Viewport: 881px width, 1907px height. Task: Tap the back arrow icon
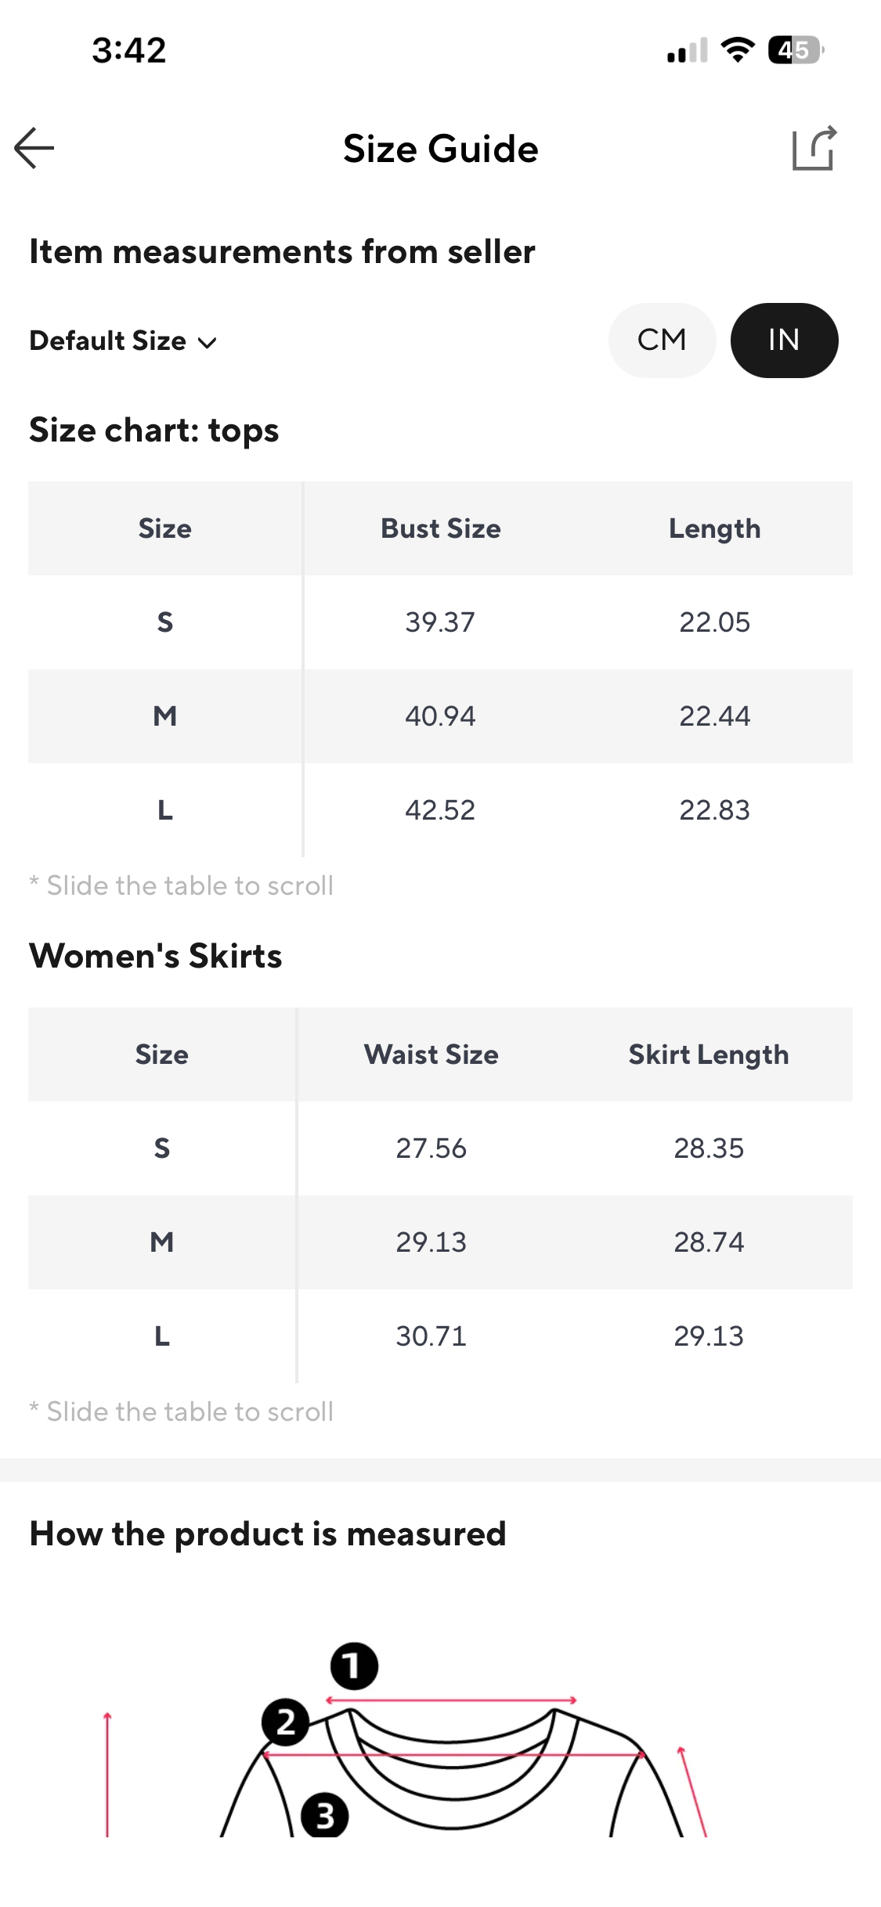tap(34, 148)
